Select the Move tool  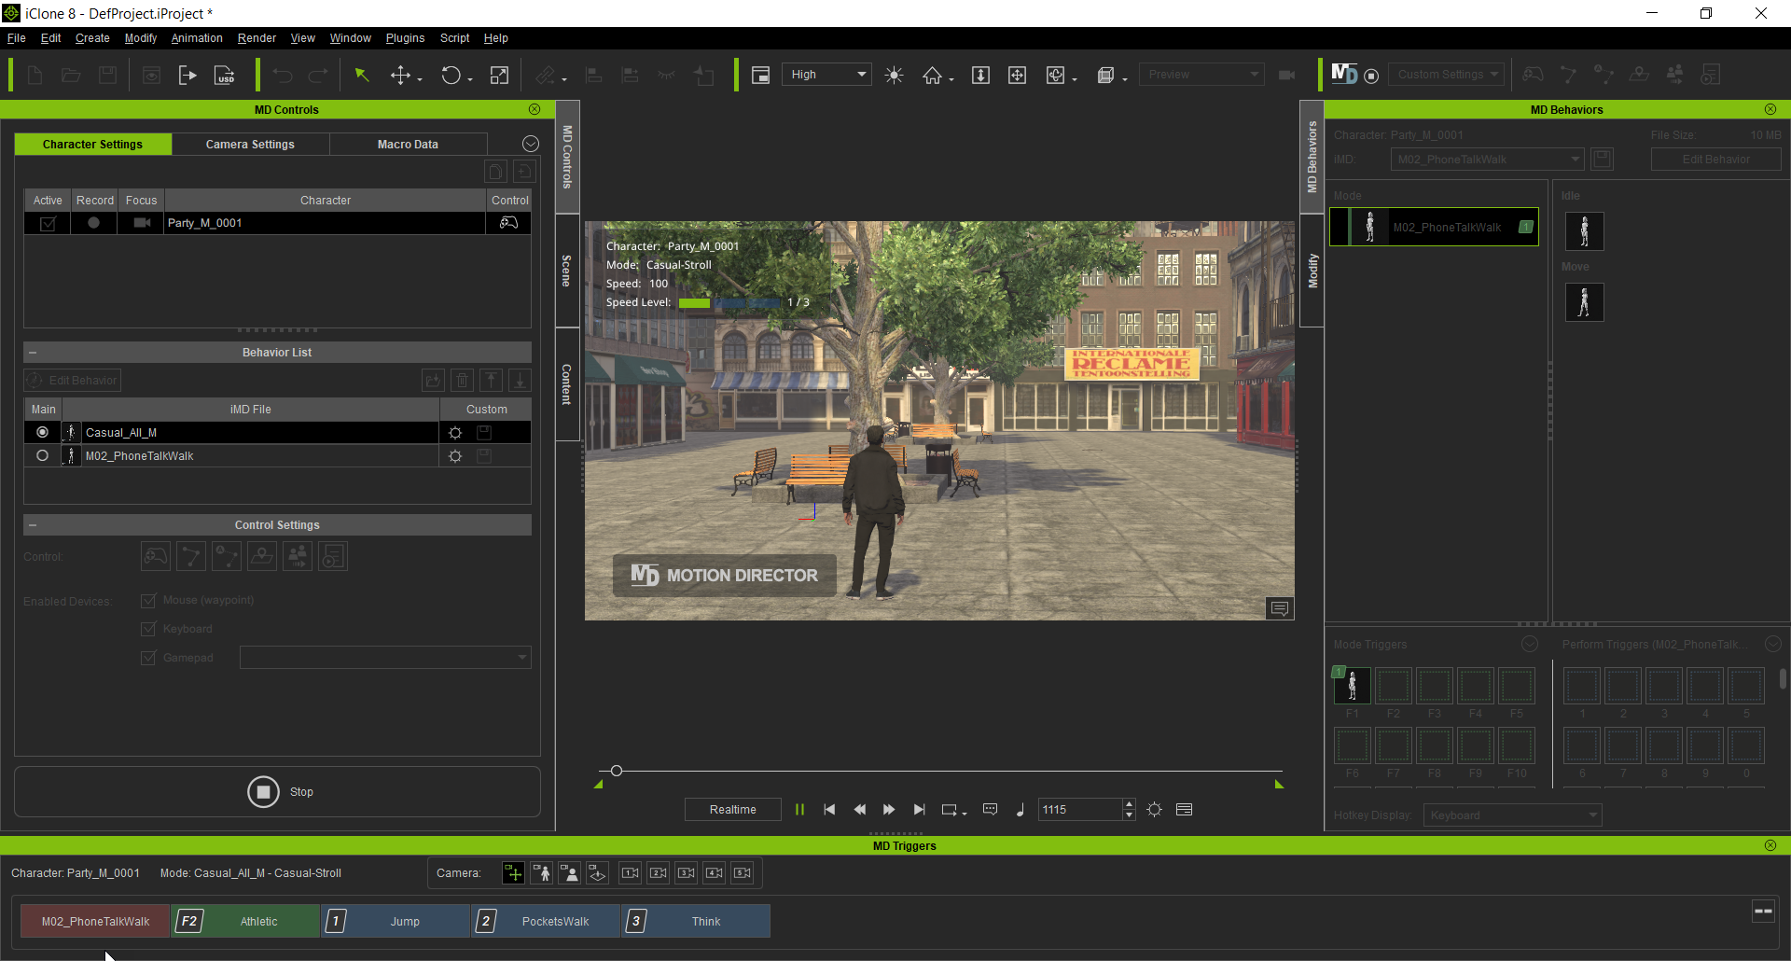click(x=400, y=75)
